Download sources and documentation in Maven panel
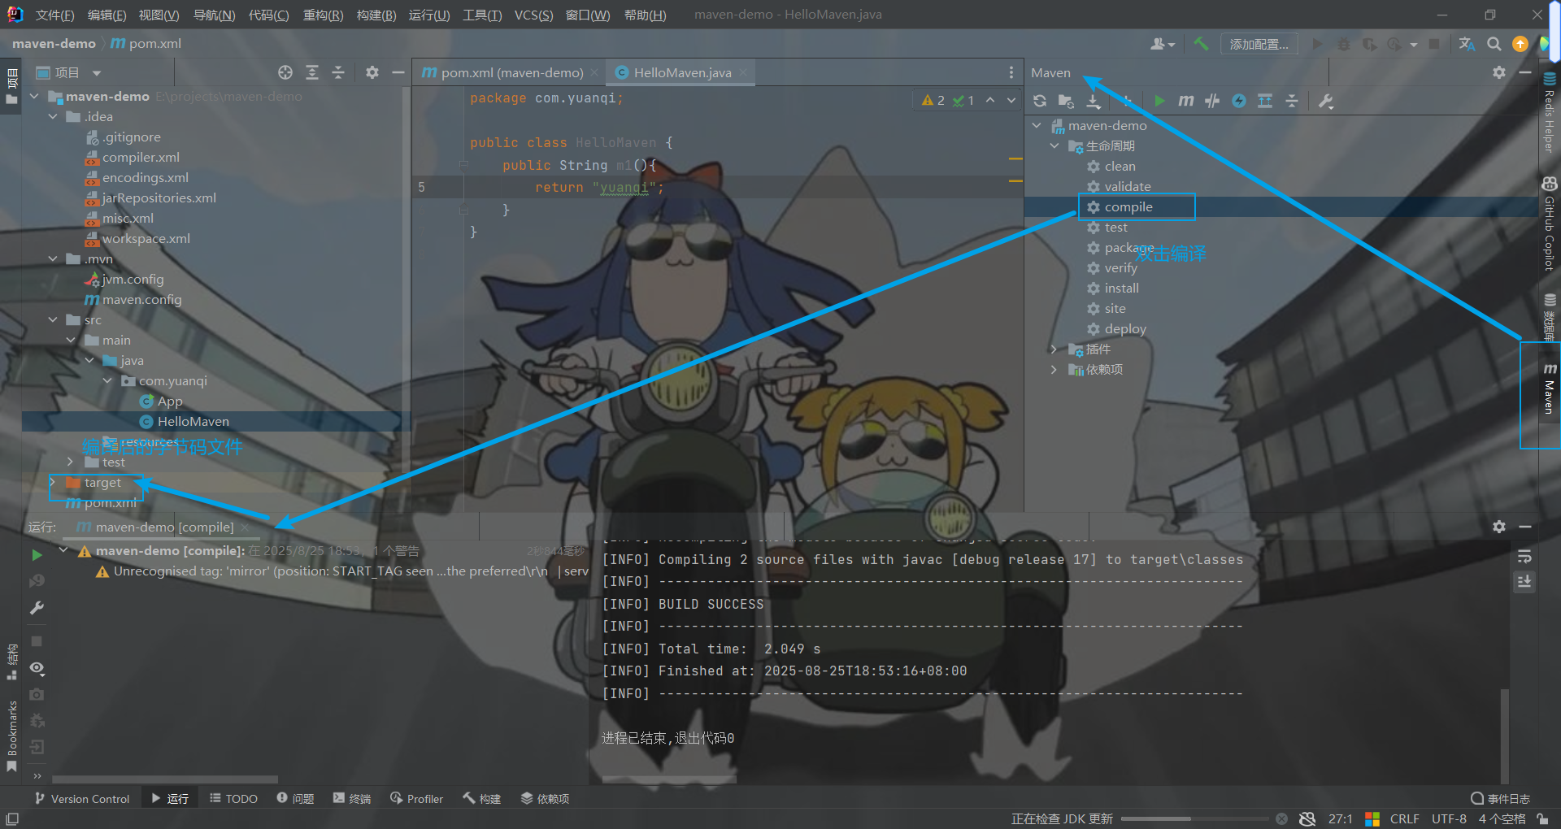This screenshot has height=829, width=1561. coord(1094,101)
